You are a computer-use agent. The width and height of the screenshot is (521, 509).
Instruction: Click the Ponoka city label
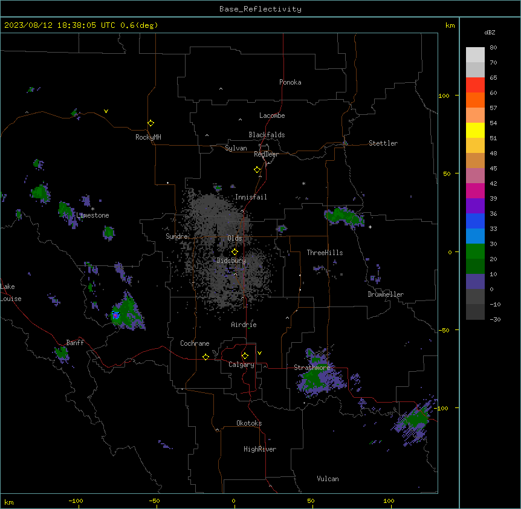290,82
